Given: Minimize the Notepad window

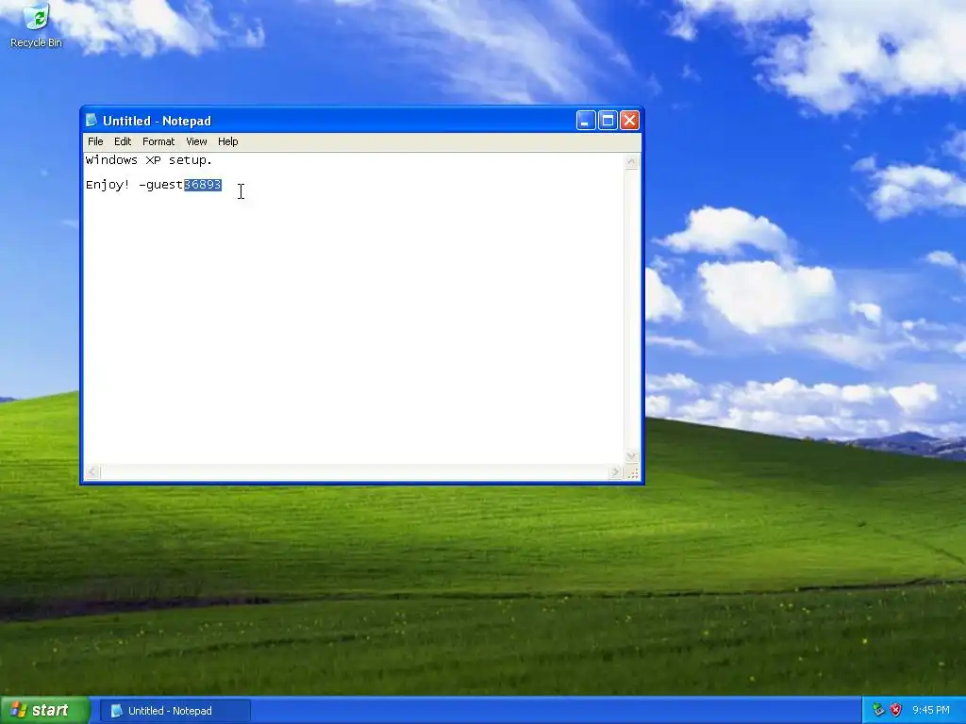Looking at the screenshot, I should [x=586, y=120].
